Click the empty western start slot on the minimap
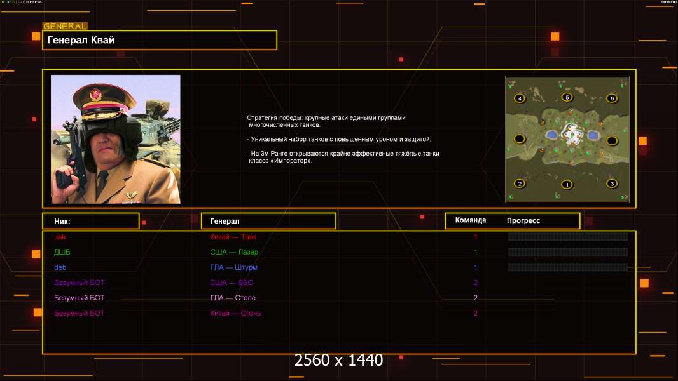The width and height of the screenshot is (678, 381). click(520, 139)
